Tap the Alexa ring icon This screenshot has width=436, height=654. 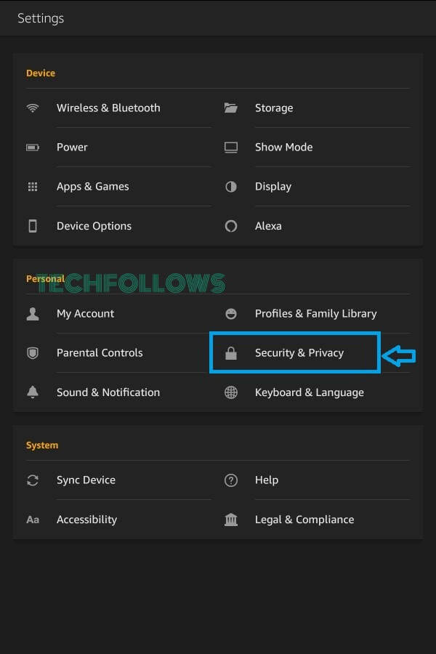click(x=231, y=226)
